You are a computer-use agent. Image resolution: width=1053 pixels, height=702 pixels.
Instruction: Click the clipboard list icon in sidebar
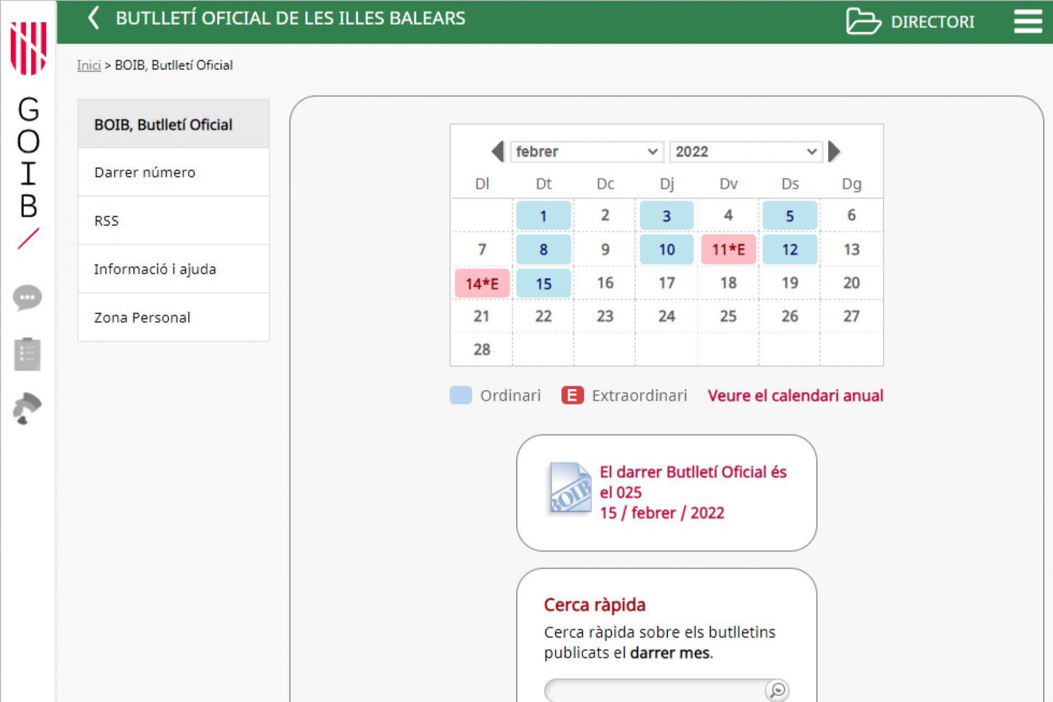[x=27, y=354]
